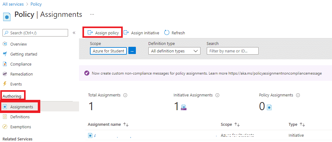Click the Remediation icon in sidebar

click(x=5, y=74)
